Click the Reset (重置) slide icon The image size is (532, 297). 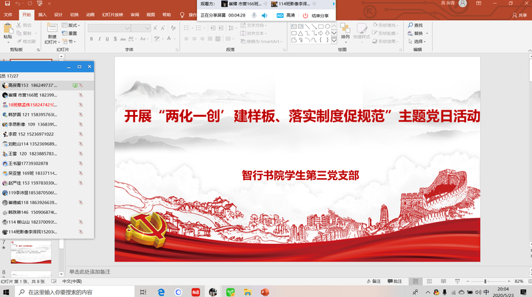point(71,33)
